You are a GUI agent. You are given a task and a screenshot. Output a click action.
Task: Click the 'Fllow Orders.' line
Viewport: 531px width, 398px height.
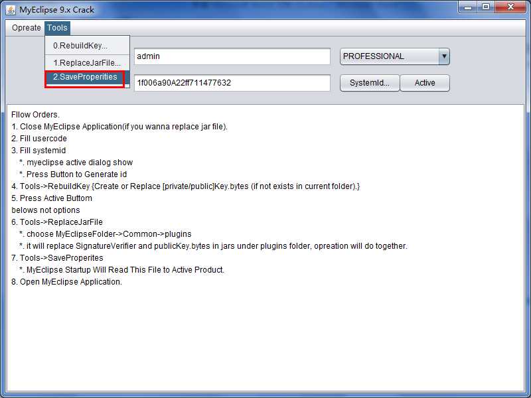point(35,115)
